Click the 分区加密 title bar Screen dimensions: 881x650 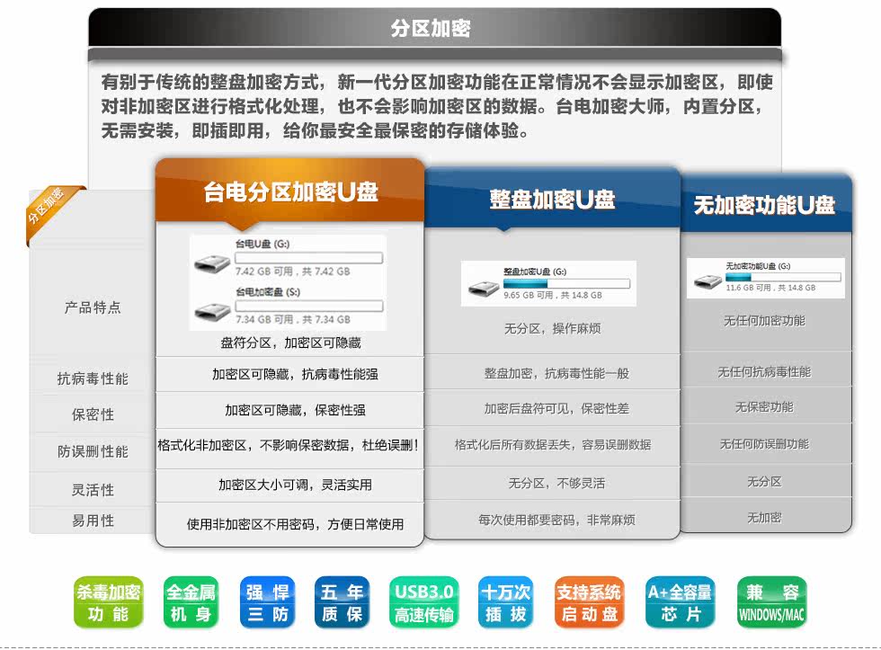pyautogui.click(x=434, y=27)
